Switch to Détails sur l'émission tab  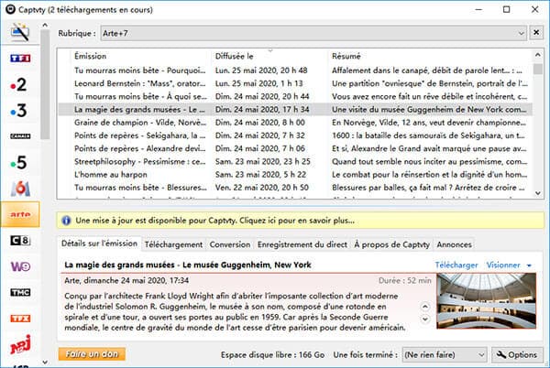(x=99, y=244)
